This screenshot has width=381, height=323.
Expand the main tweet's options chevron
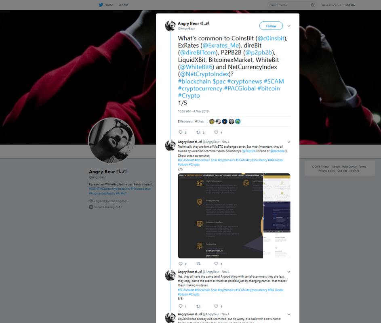pos(288,26)
